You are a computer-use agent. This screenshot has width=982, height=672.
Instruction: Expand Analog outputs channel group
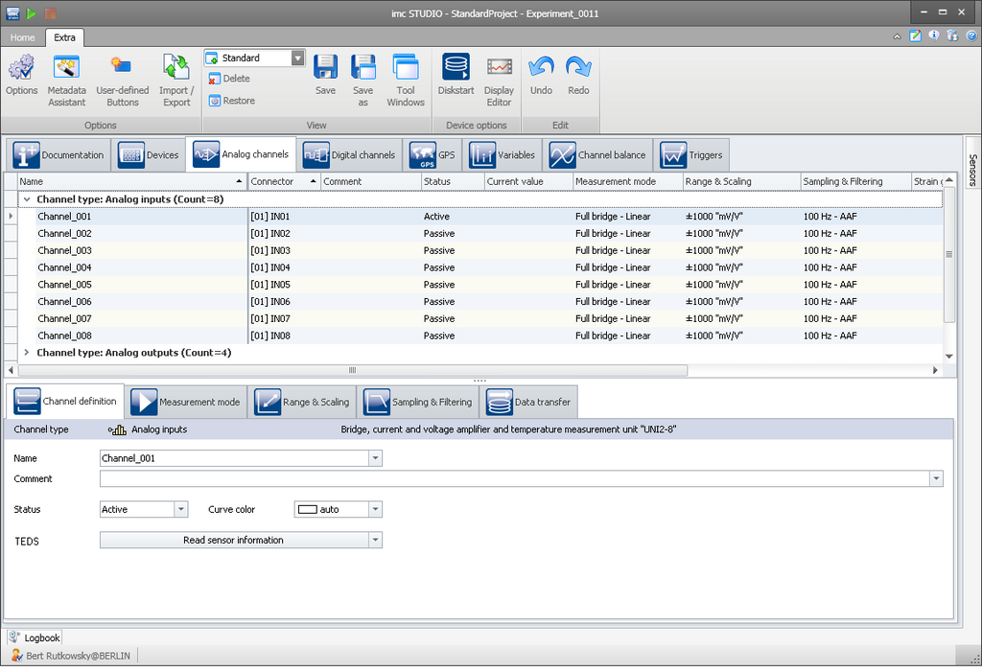pos(26,353)
